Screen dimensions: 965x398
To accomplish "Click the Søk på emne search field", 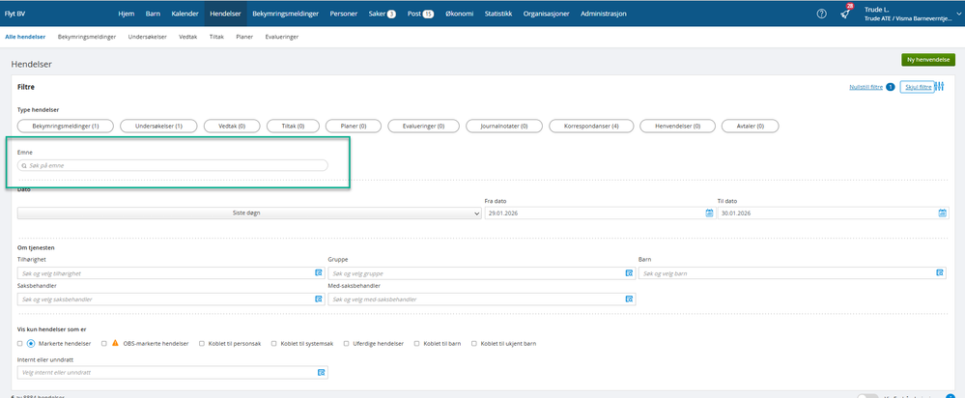I will 174,165.
